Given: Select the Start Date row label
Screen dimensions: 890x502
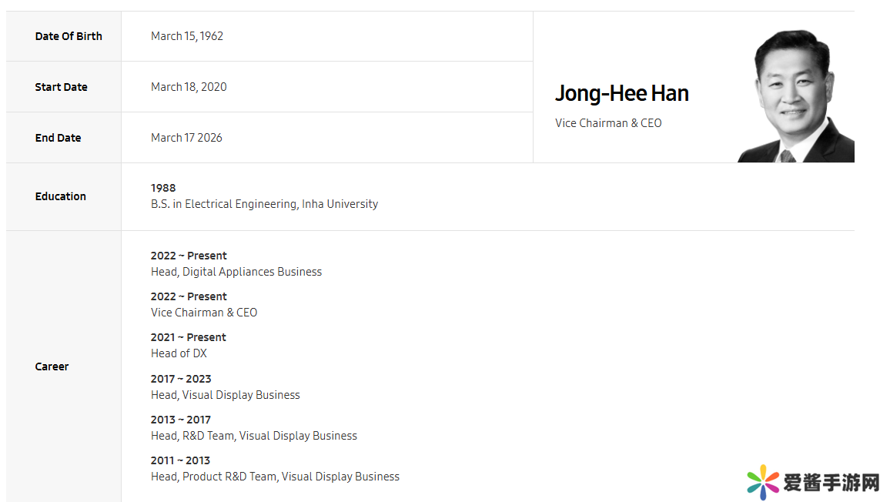Looking at the screenshot, I should pos(61,87).
